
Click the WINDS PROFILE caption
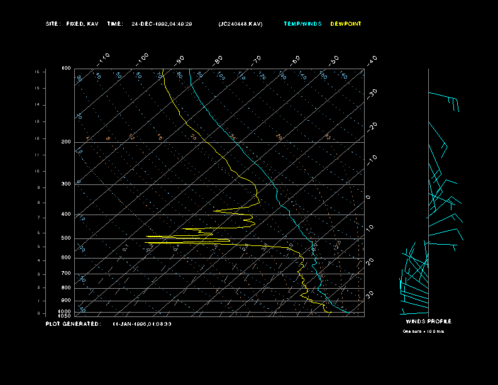428,321
